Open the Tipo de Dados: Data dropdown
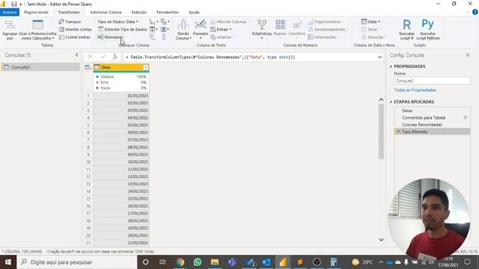The height and width of the screenshot is (269, 479). 118,22
